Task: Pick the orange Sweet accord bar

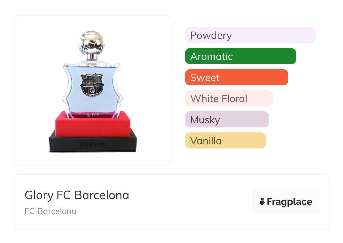Action: click(236, 77)
